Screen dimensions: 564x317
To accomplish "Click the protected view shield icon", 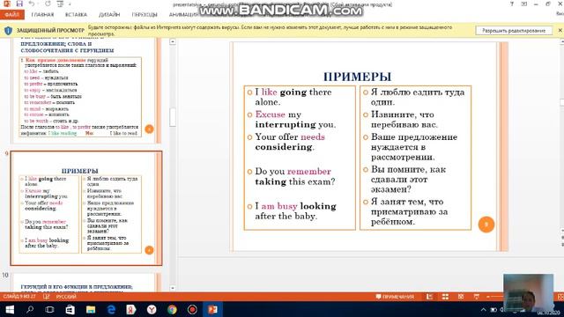I will point(8,31).
